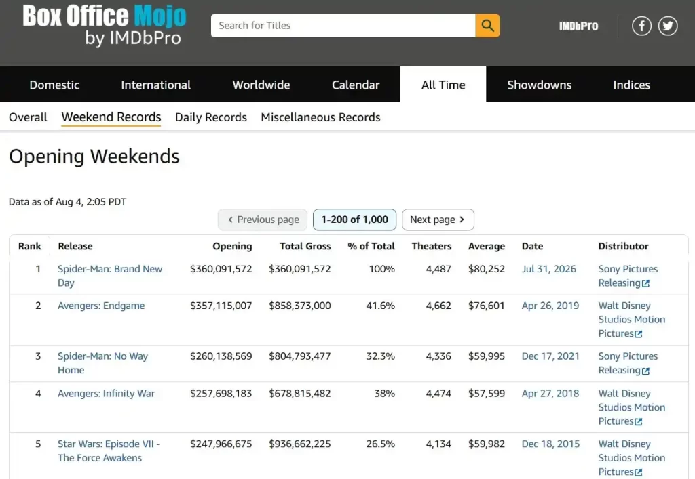Screen dimensions: 695x479
Task: Open the Worldwide menu tab
Action: coord(261,85)
